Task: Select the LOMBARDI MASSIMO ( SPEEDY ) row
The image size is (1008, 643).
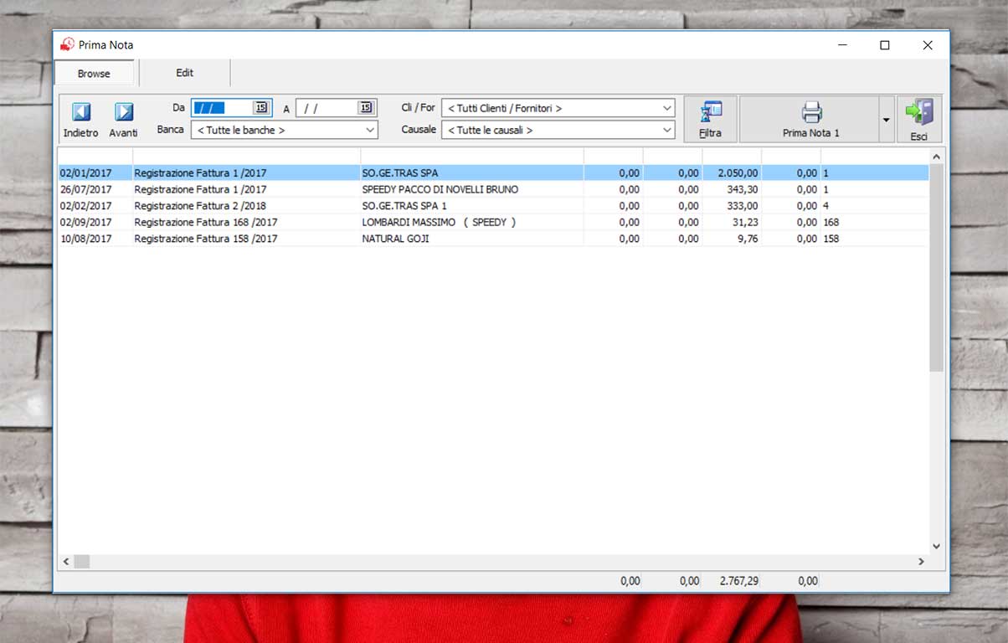Action: coord(493,222)
